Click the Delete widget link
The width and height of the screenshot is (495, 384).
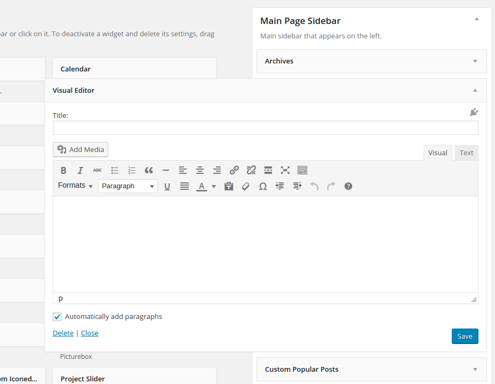(x=63, y=333)
